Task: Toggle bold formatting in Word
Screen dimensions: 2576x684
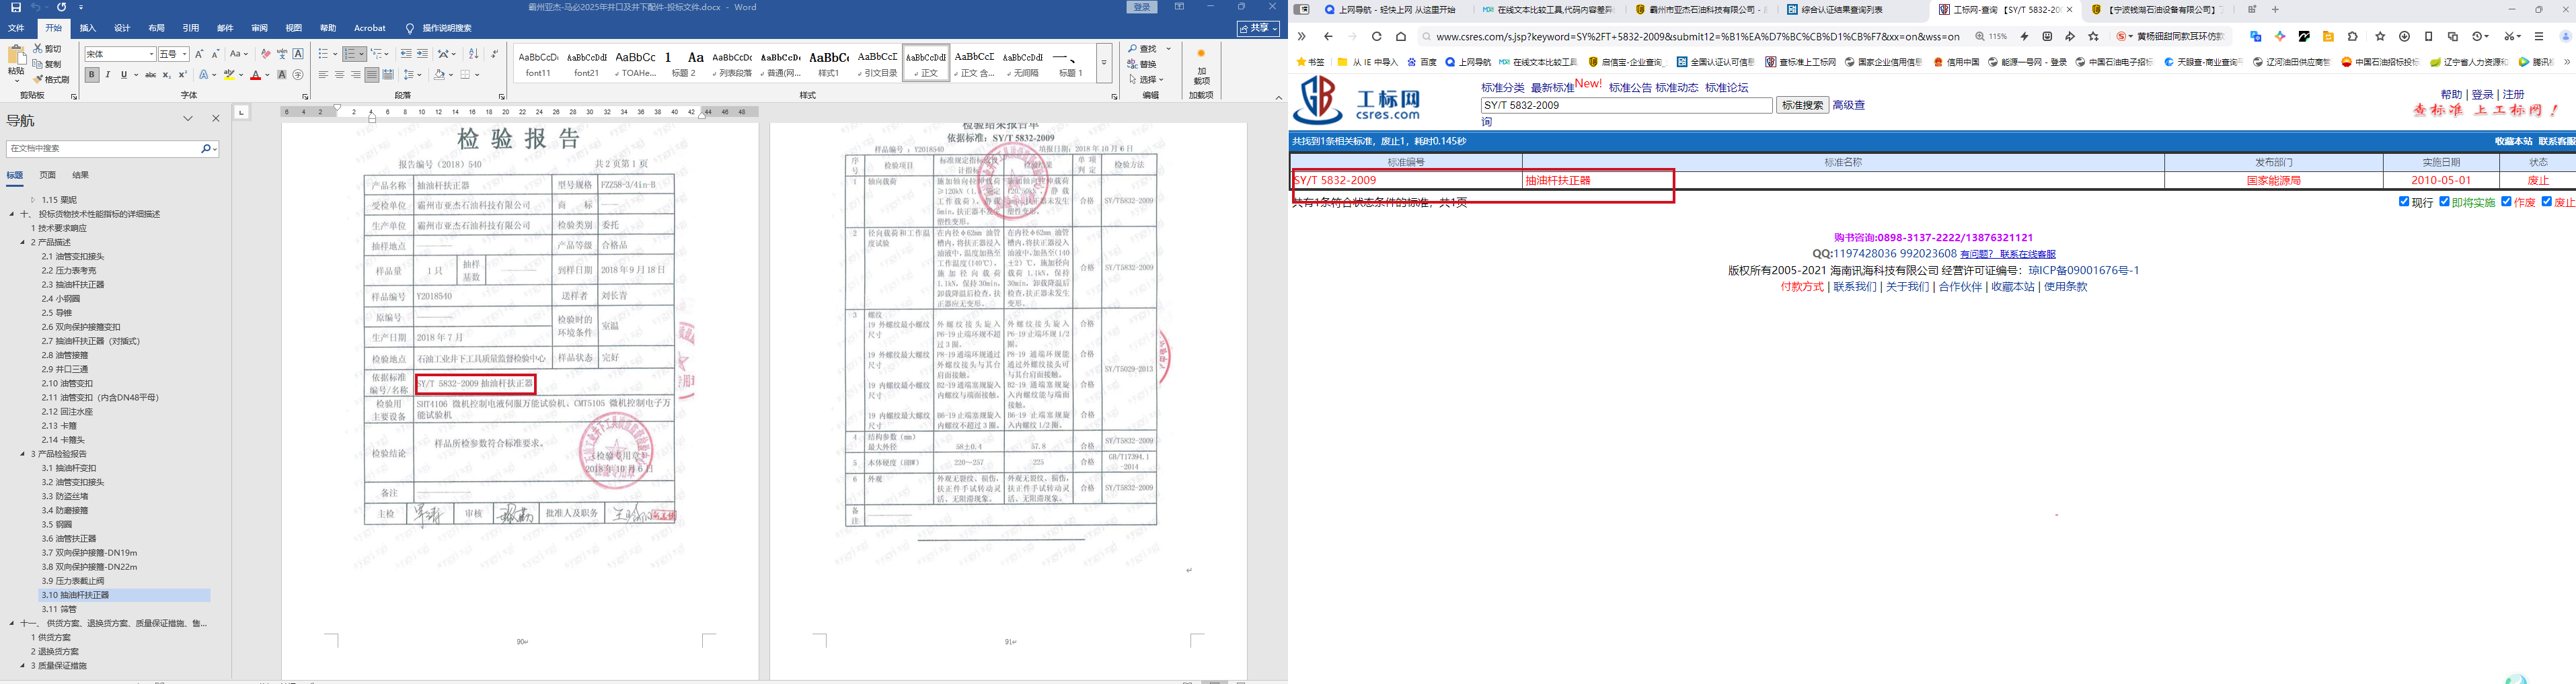Action: click(92, 75)
